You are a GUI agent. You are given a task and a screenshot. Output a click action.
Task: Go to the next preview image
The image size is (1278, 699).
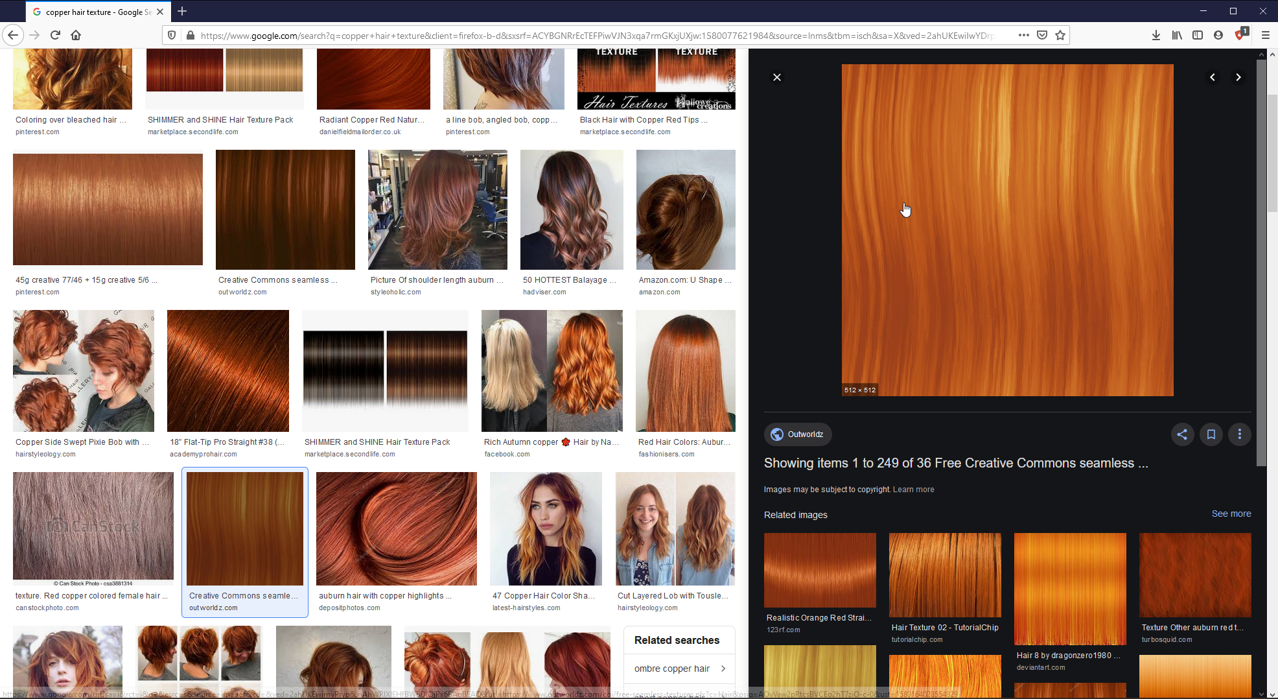[1238, 77]
